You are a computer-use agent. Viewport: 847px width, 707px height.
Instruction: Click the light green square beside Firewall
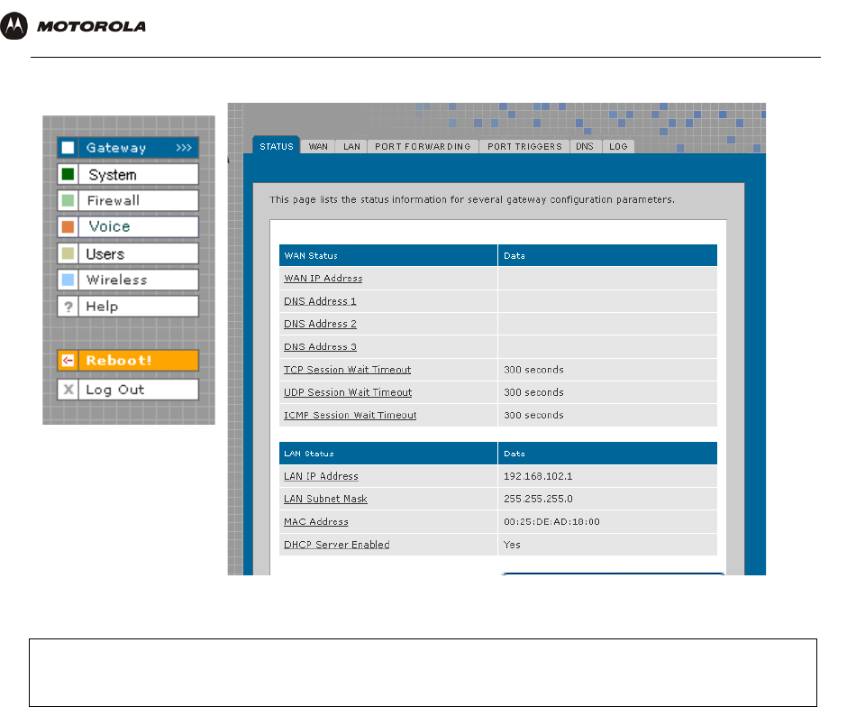coord(68,200)
